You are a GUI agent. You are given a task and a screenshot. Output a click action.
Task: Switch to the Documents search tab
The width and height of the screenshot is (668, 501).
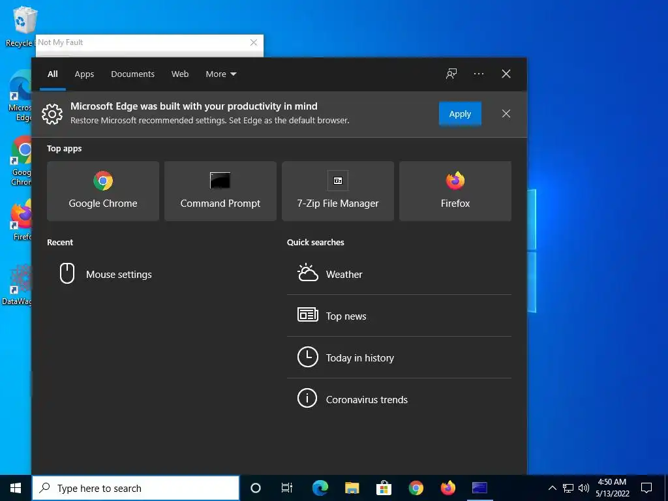click(x=132, y=74)
